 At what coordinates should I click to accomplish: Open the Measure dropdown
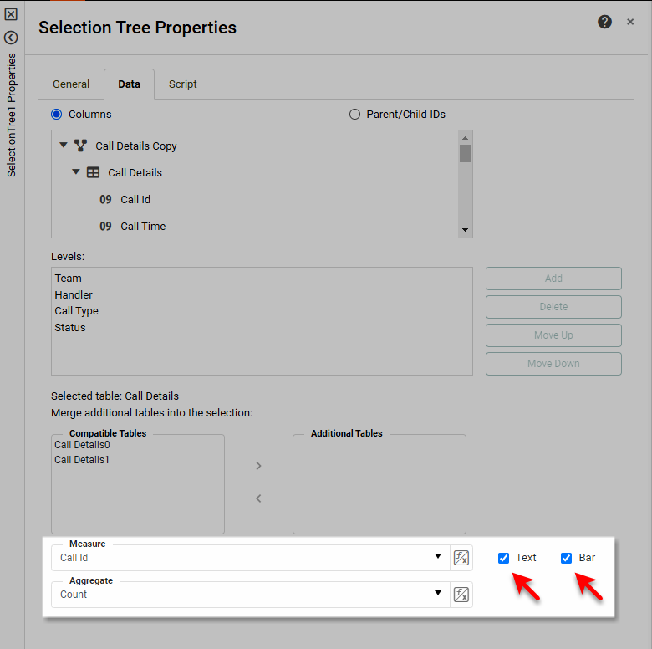click(x=437, y=556)
